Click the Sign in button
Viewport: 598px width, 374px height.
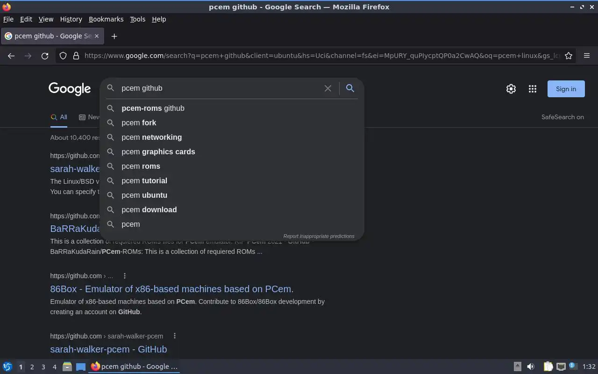566,89
